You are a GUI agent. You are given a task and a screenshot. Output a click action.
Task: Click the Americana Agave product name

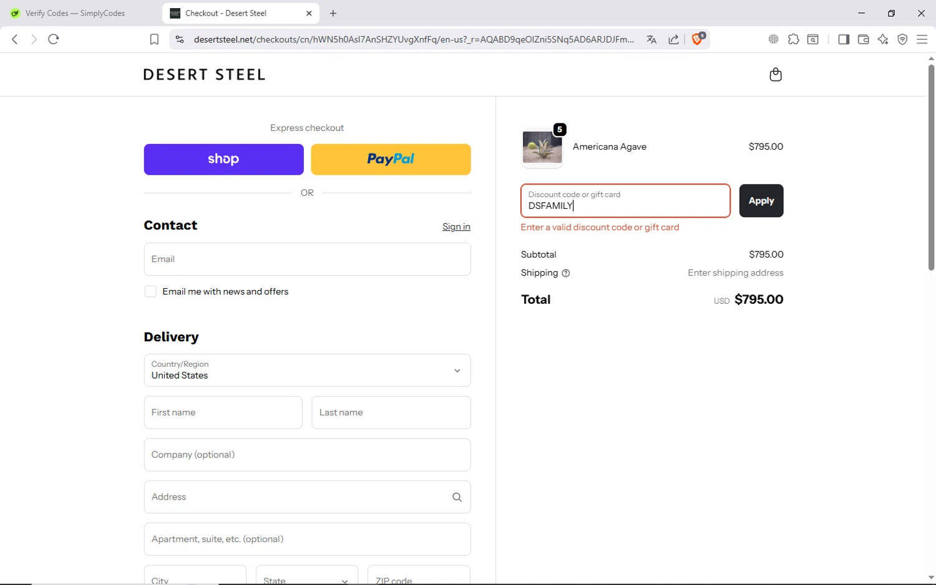click(610, 147)
